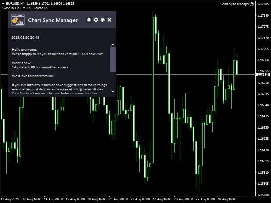Click the 2025.08.30 20:49 timestamp

tap(25, 37)
